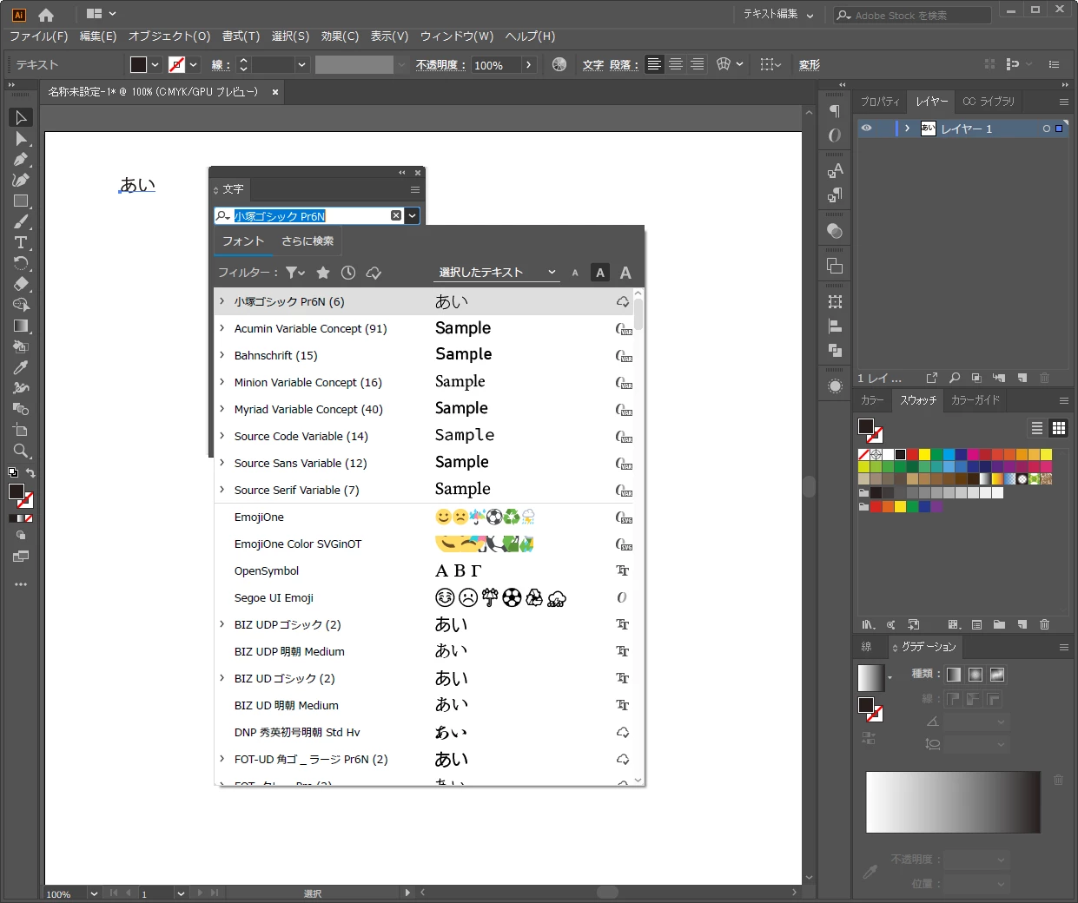Create new layer in Layers panel
This screenshot has width=1078, height=903.
[x=1022, y=378]
